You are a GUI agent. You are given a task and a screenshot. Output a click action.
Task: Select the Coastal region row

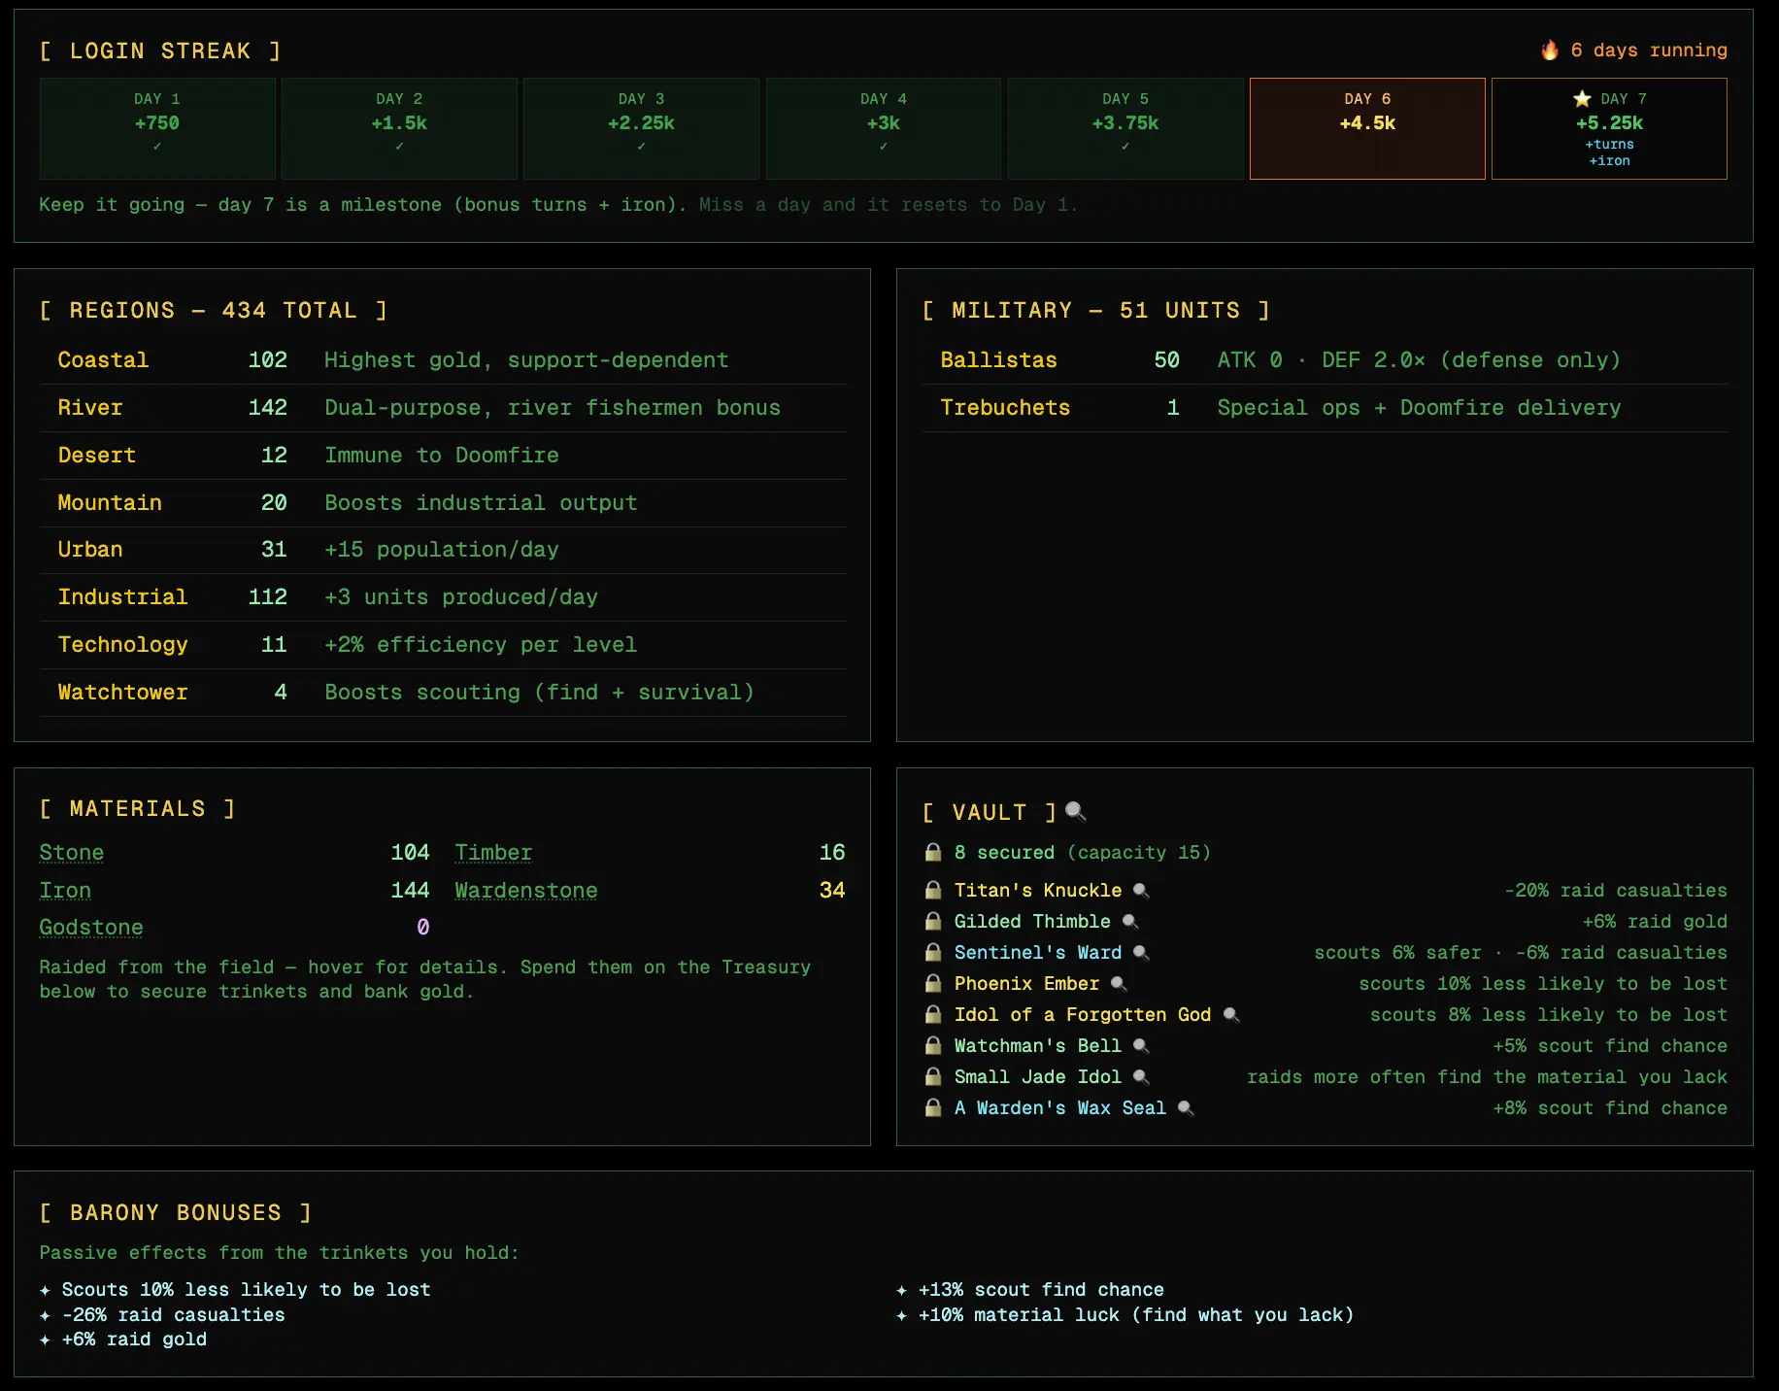(x=443, y=360)
